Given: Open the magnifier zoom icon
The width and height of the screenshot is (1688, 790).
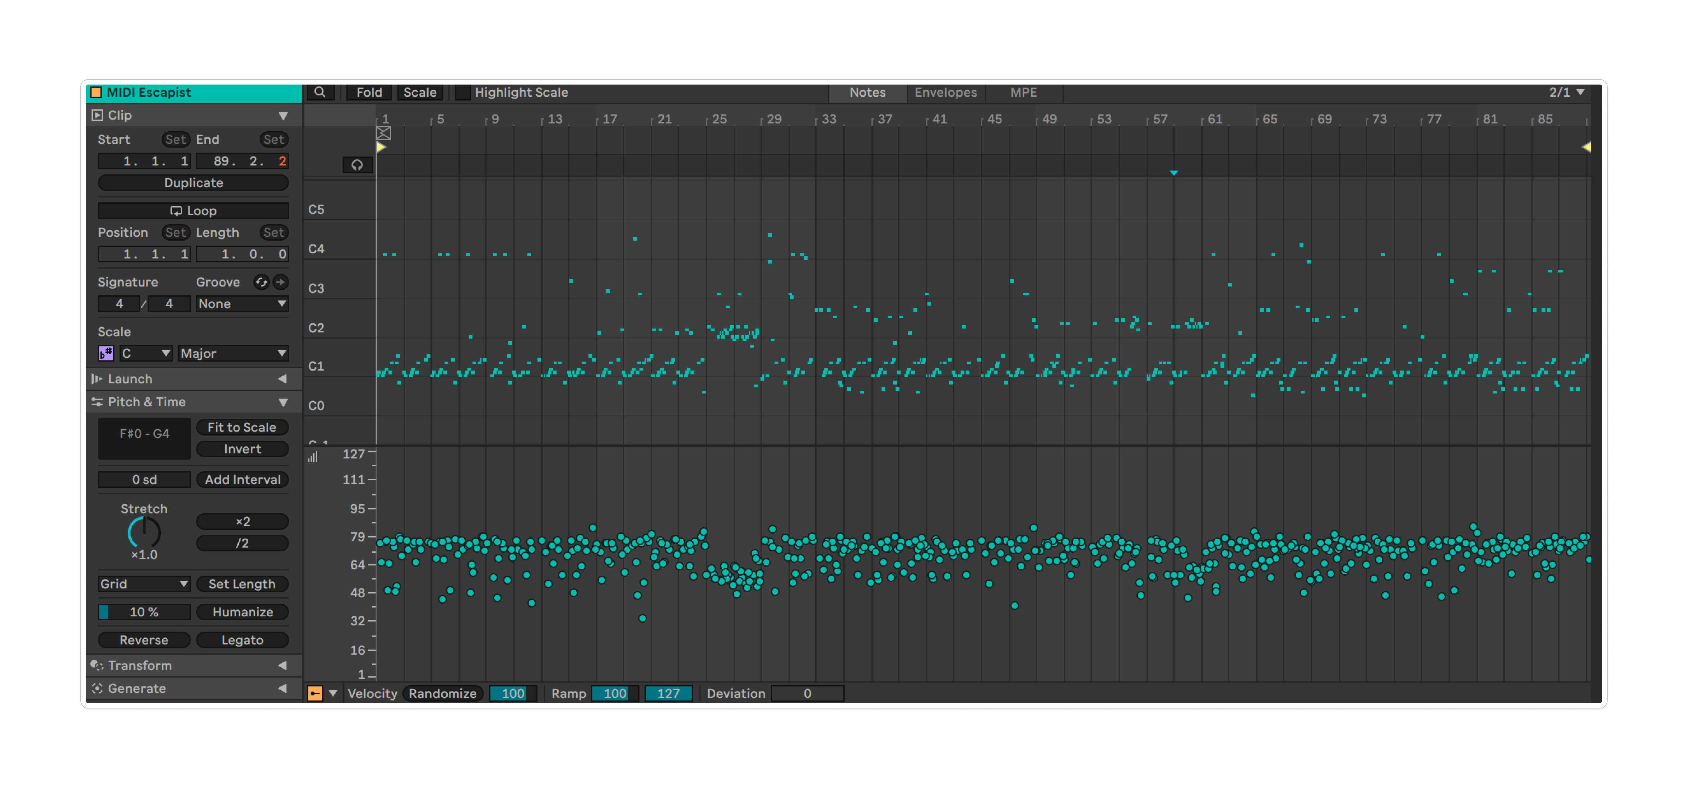Looking at the screenshot, I should pyautogui.click(x=320, y=92).
